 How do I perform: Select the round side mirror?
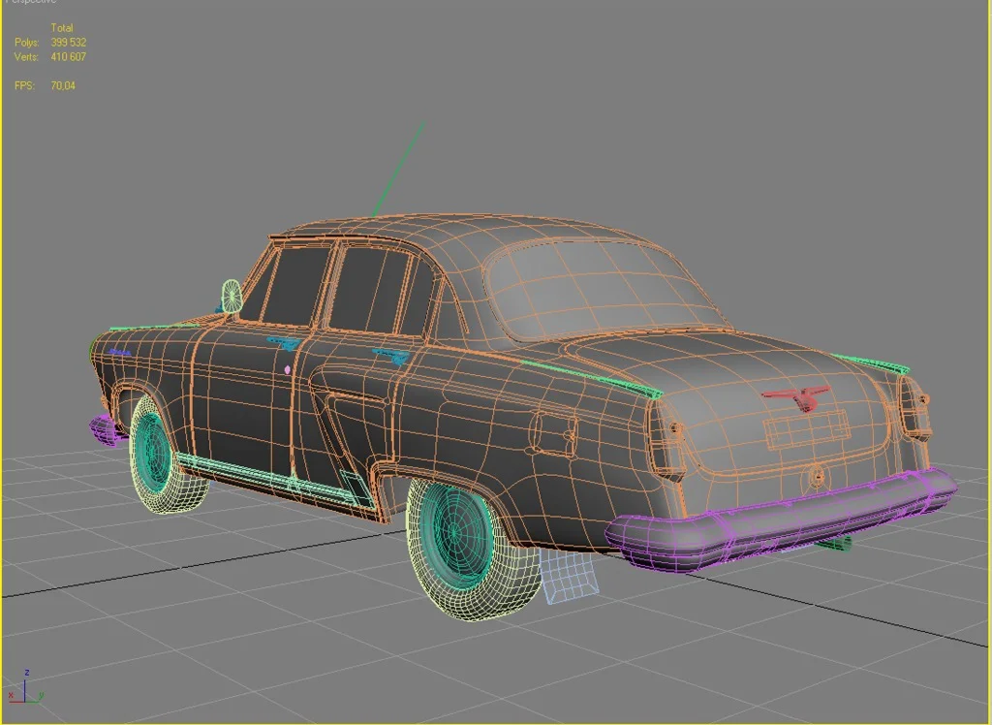(232, 296)
